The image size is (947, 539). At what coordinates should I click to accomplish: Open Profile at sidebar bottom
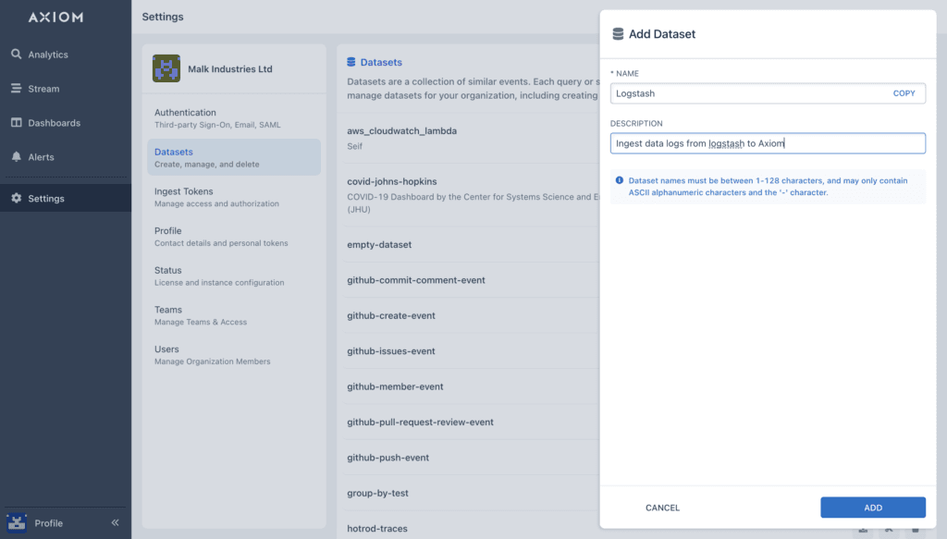tap(48, 523)
